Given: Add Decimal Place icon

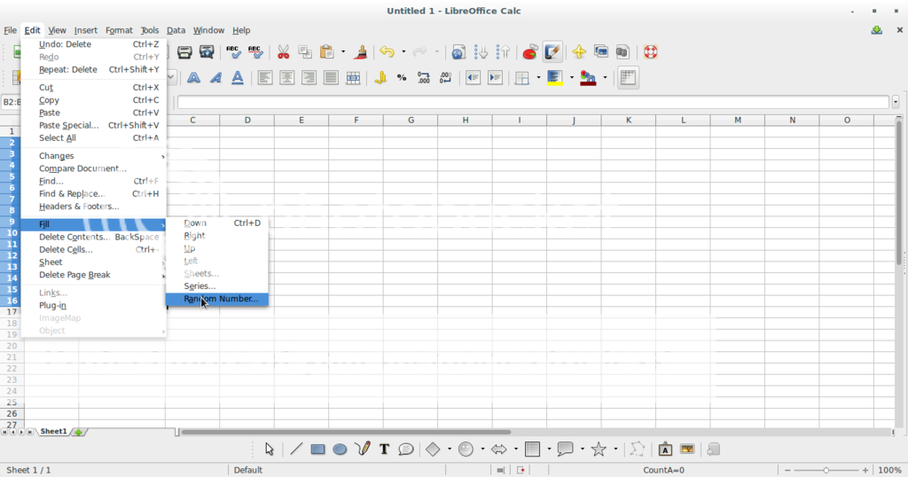Looking at the screenshot, I should (424, 77).
